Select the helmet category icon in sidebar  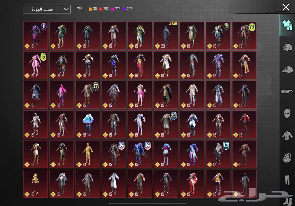[287, 47]
